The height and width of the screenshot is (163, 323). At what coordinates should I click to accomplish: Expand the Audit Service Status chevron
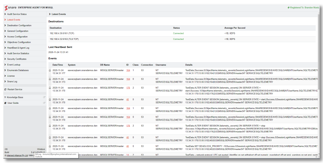(5, 14)
